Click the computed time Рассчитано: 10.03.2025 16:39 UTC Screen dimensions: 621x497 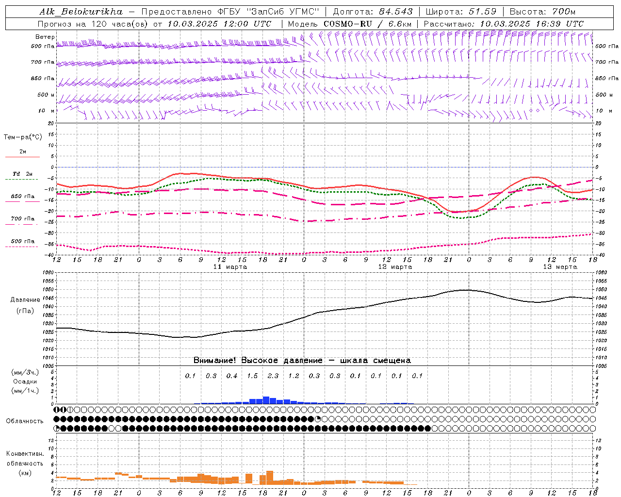click(504, 24)
